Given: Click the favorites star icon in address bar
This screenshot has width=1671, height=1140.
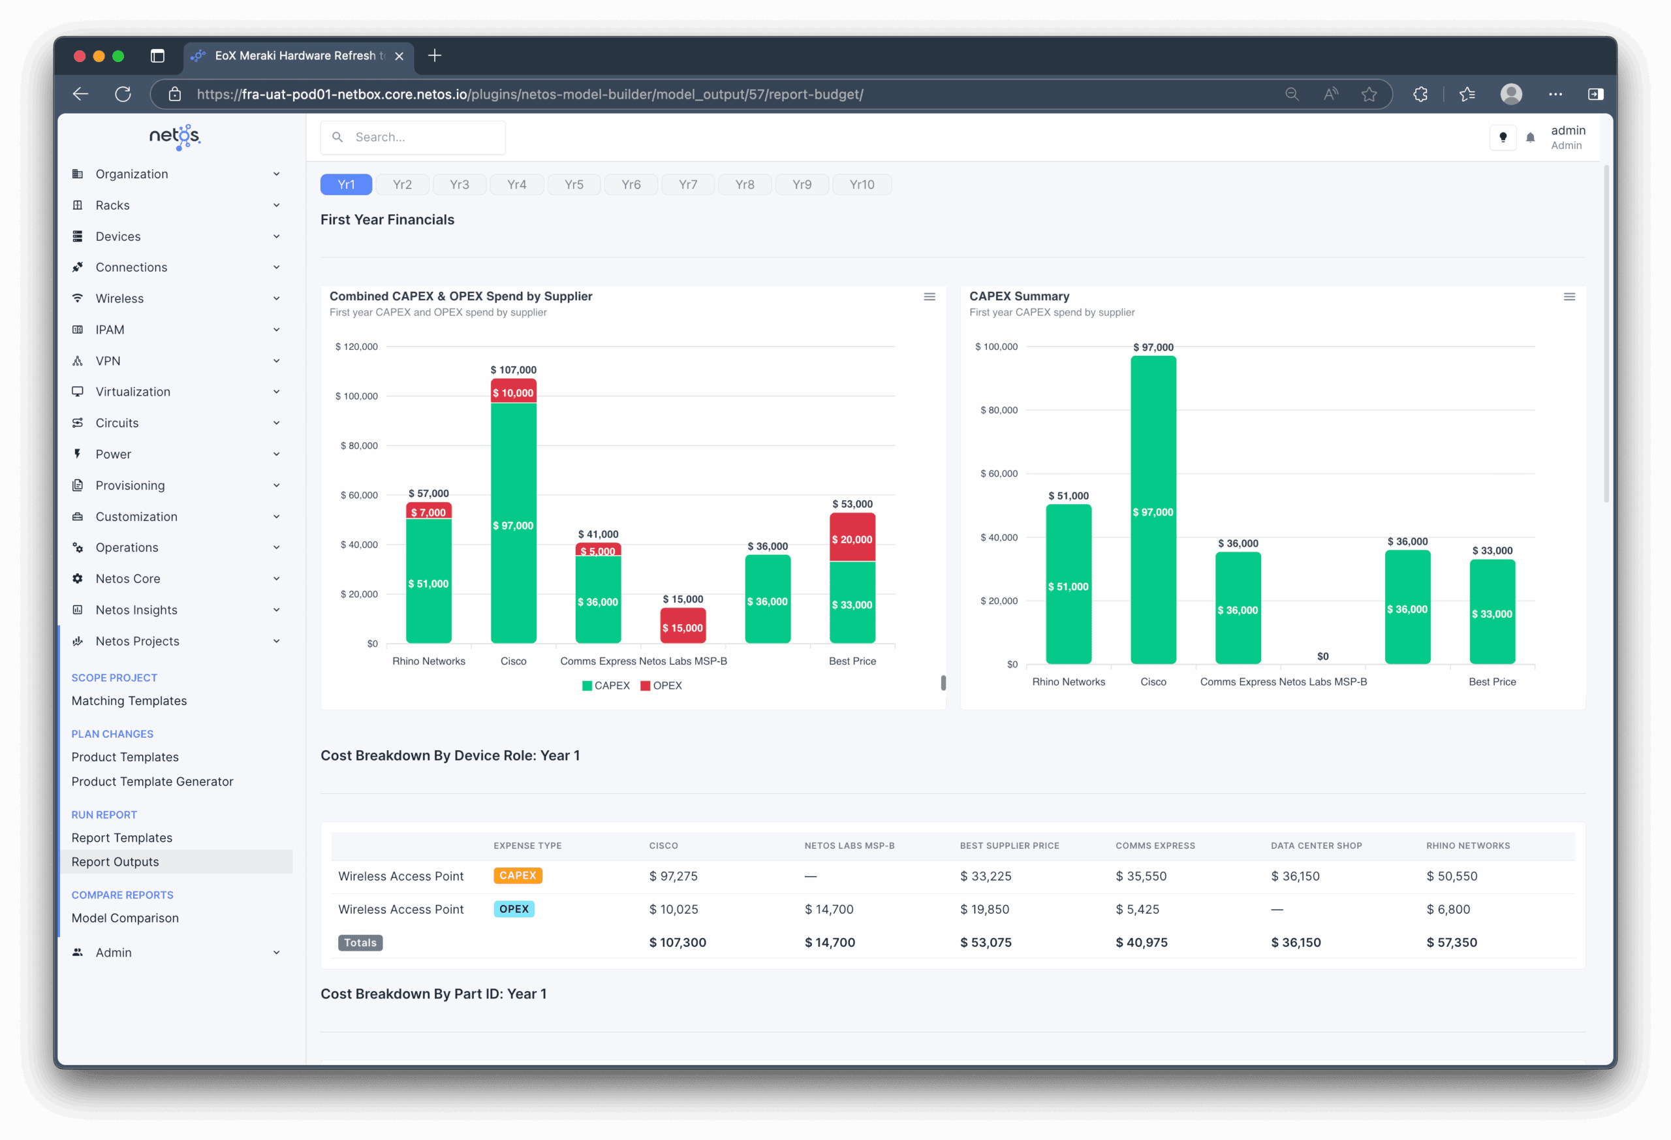Looking at the screenshot, I should 1369,94.
